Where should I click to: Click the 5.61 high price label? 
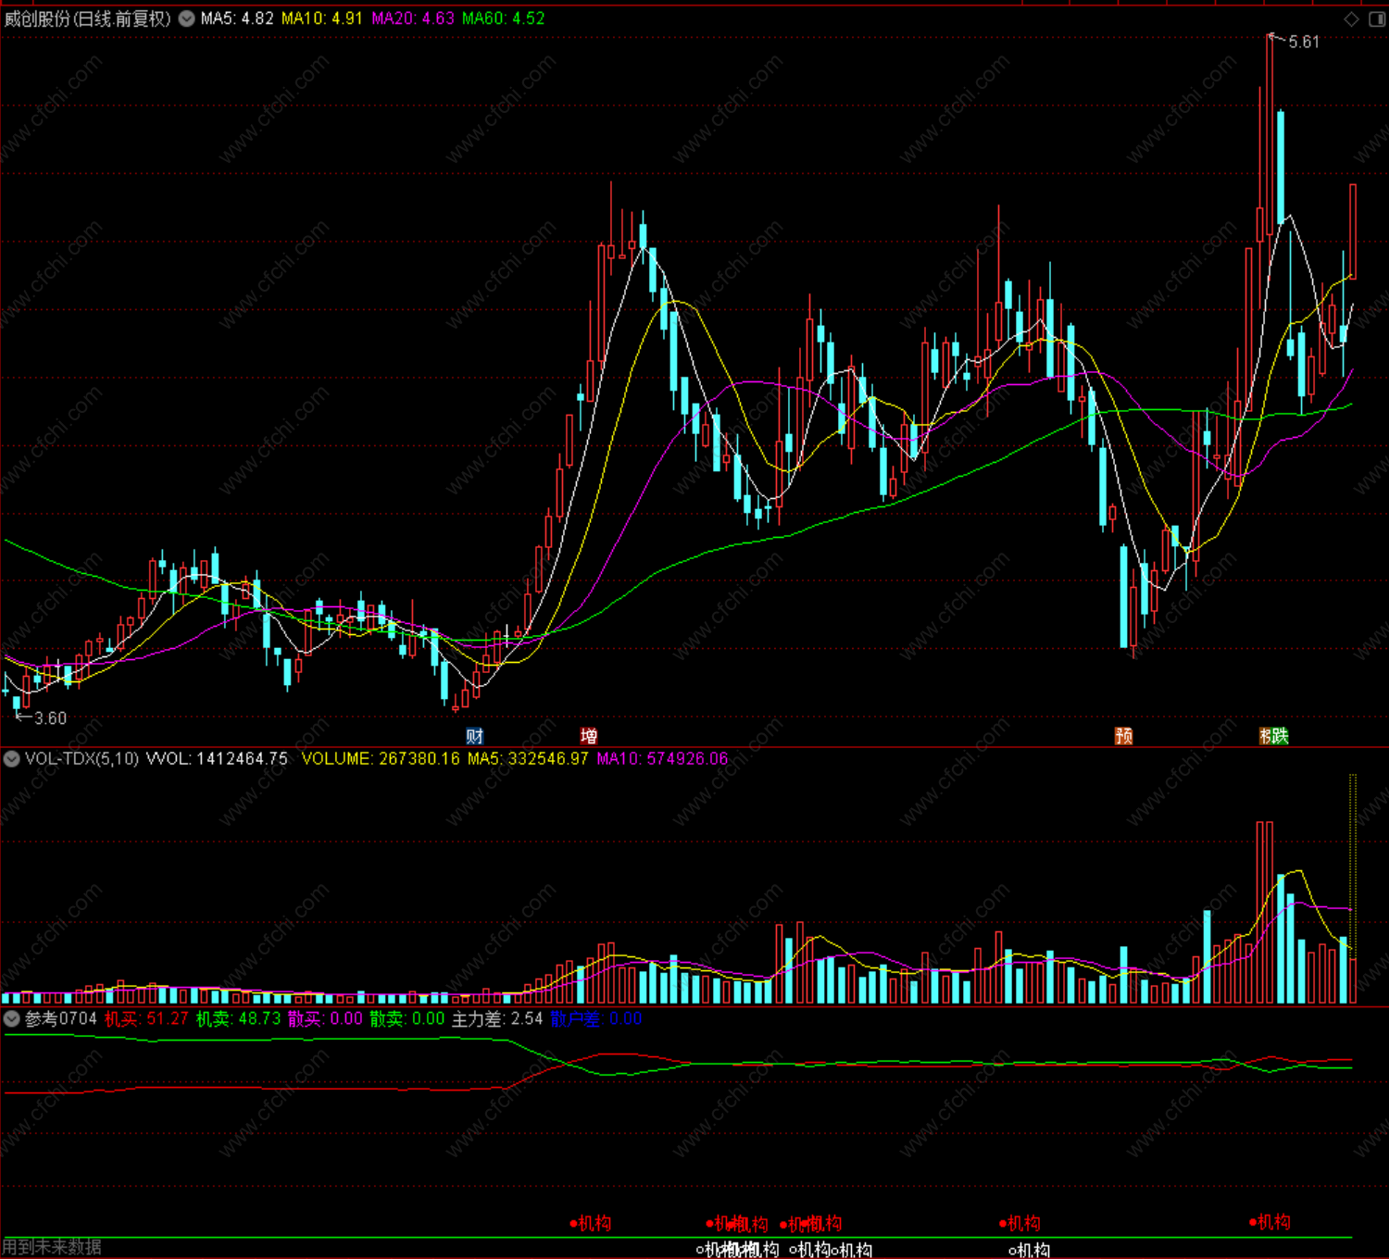(1304, 42)
